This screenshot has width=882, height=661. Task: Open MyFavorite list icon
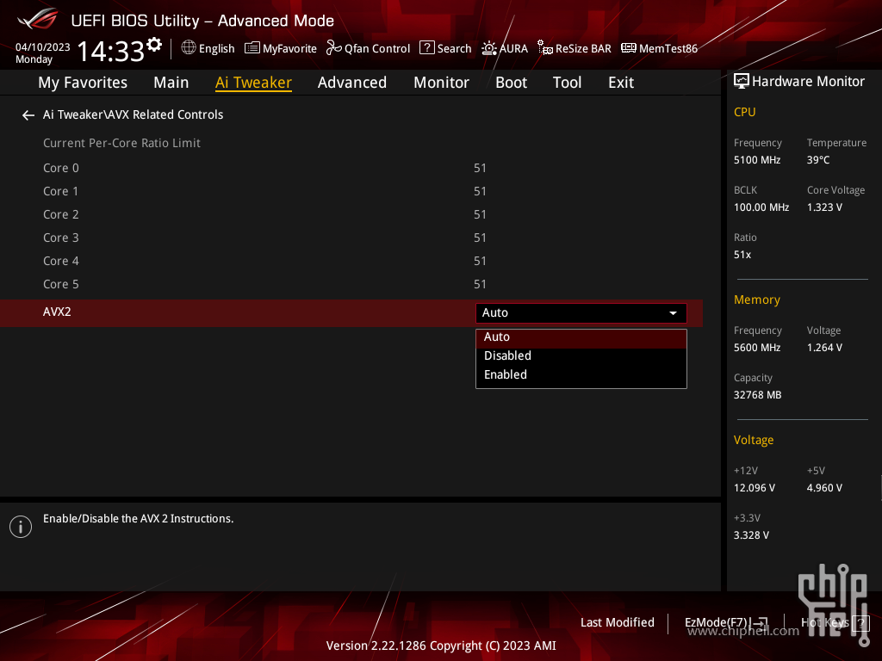252,48
